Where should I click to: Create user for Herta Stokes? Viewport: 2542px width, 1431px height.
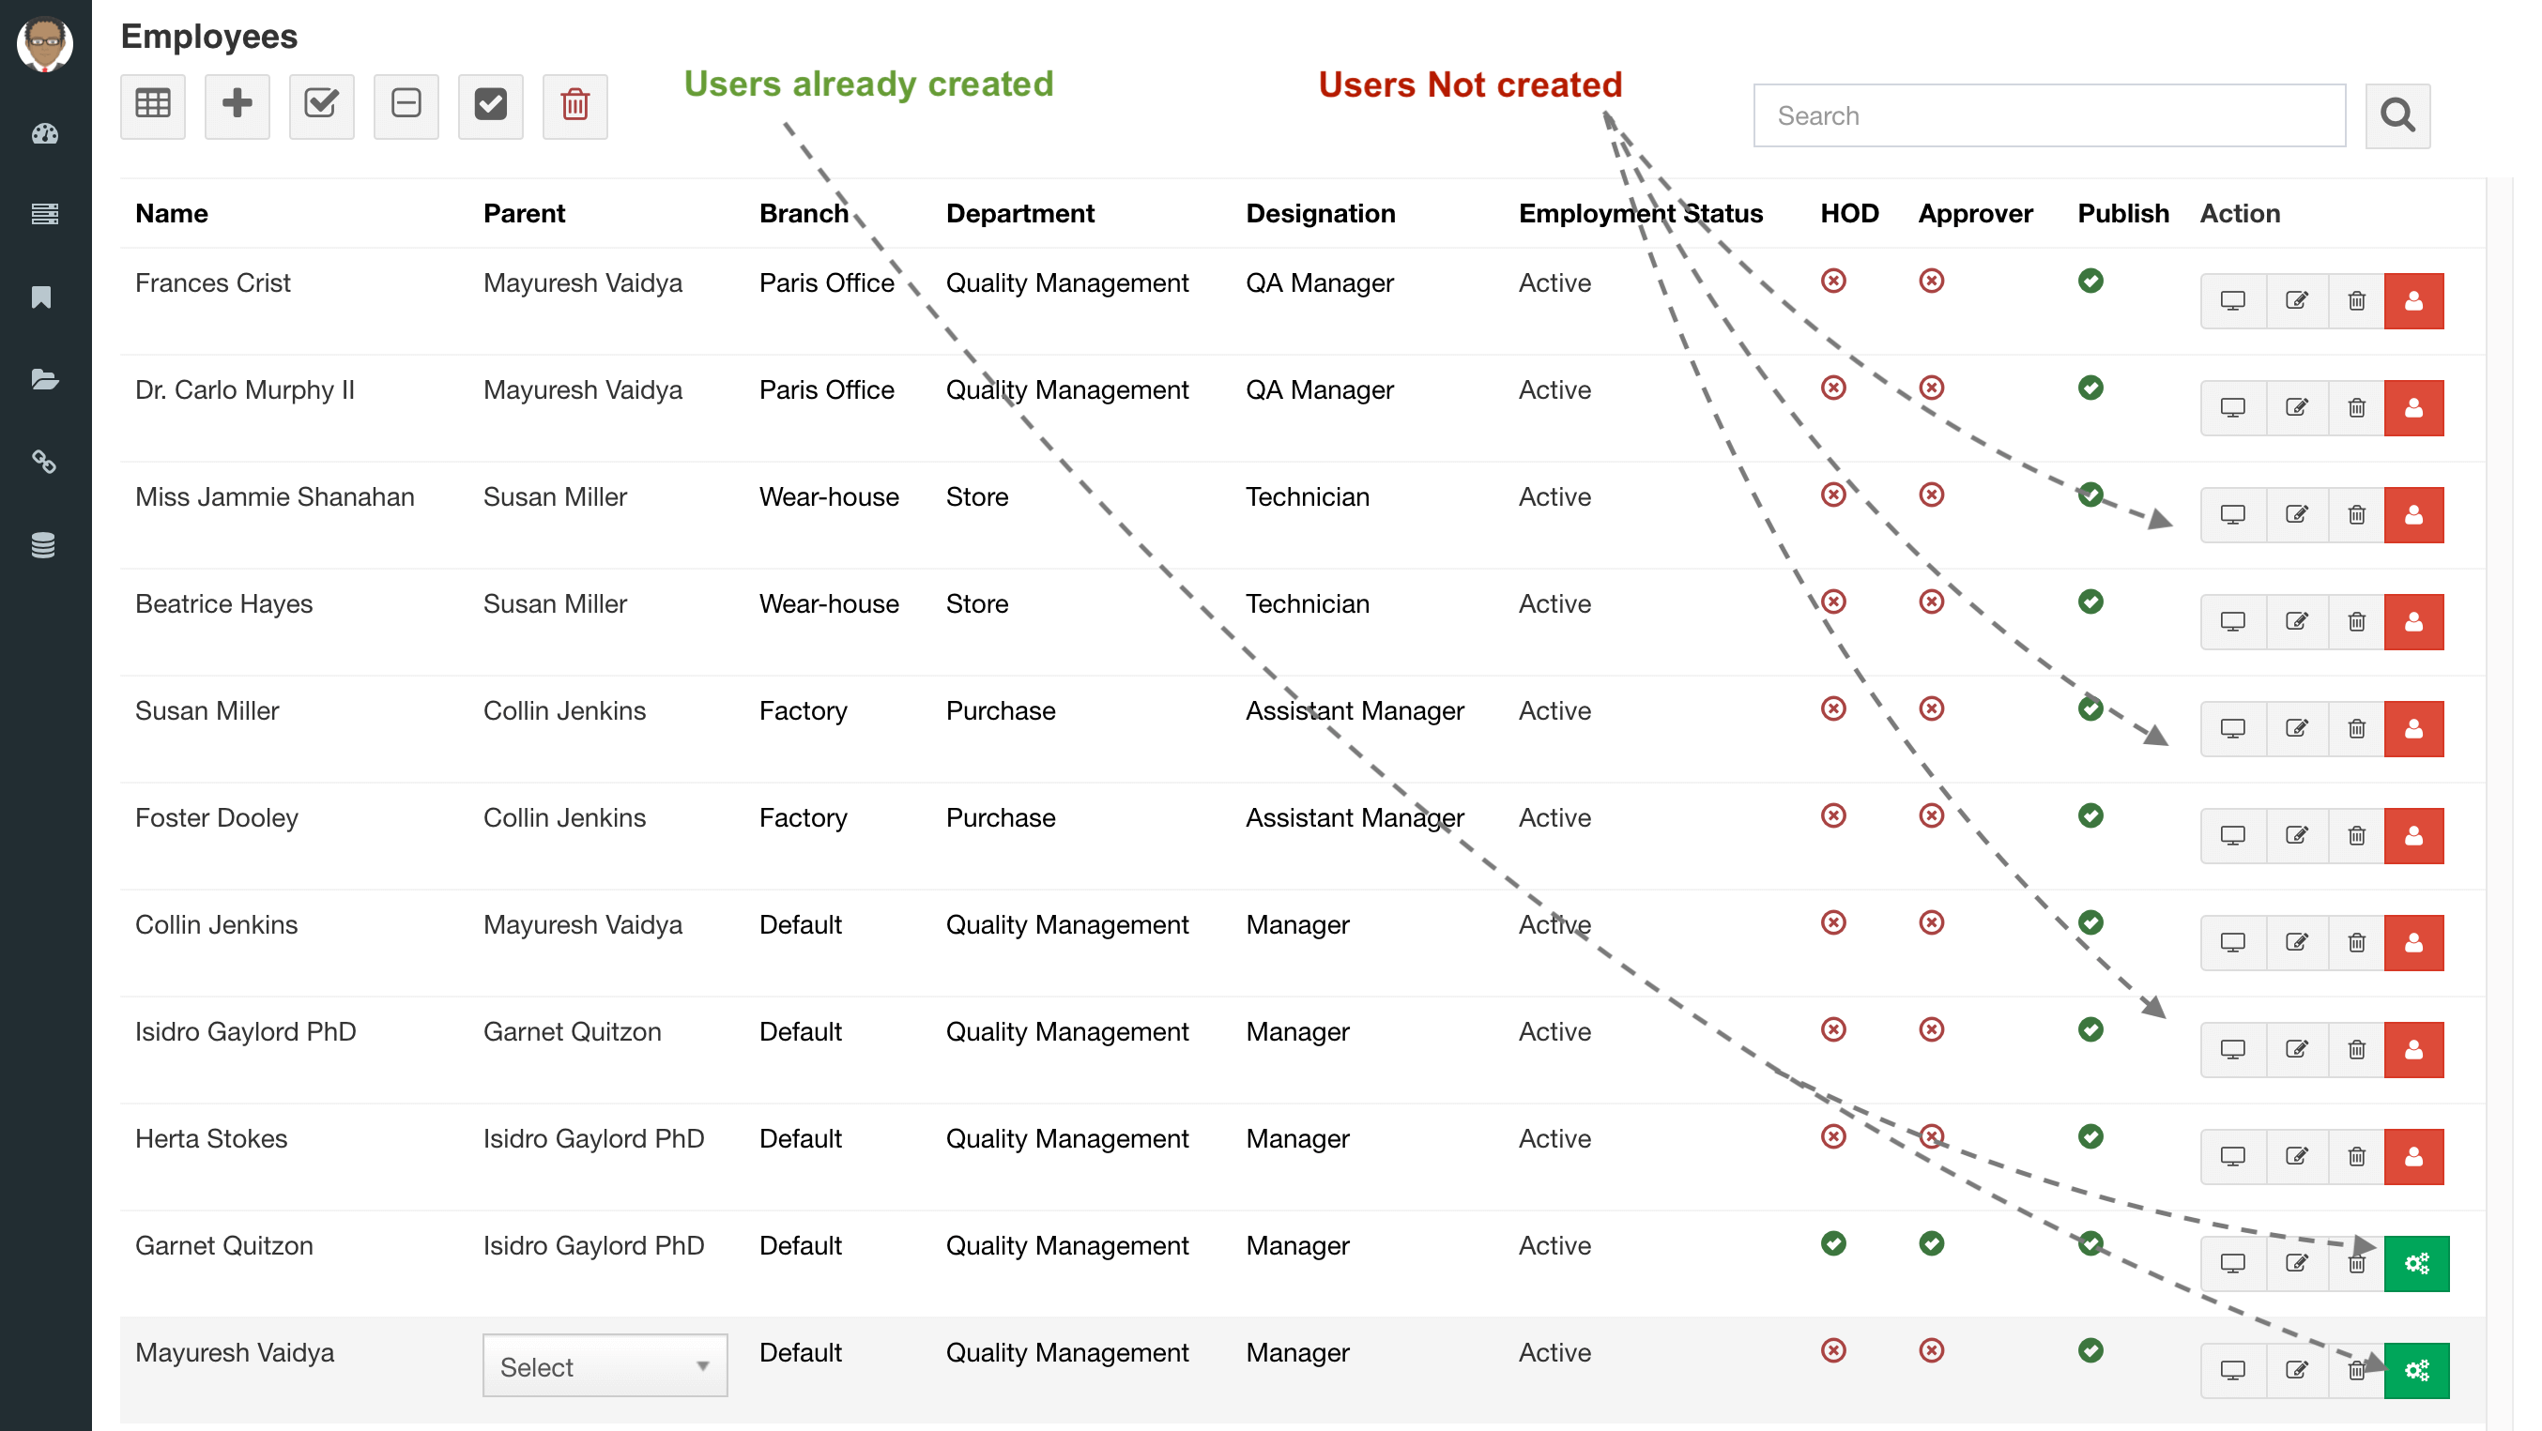click(x=2413, y=1157)
